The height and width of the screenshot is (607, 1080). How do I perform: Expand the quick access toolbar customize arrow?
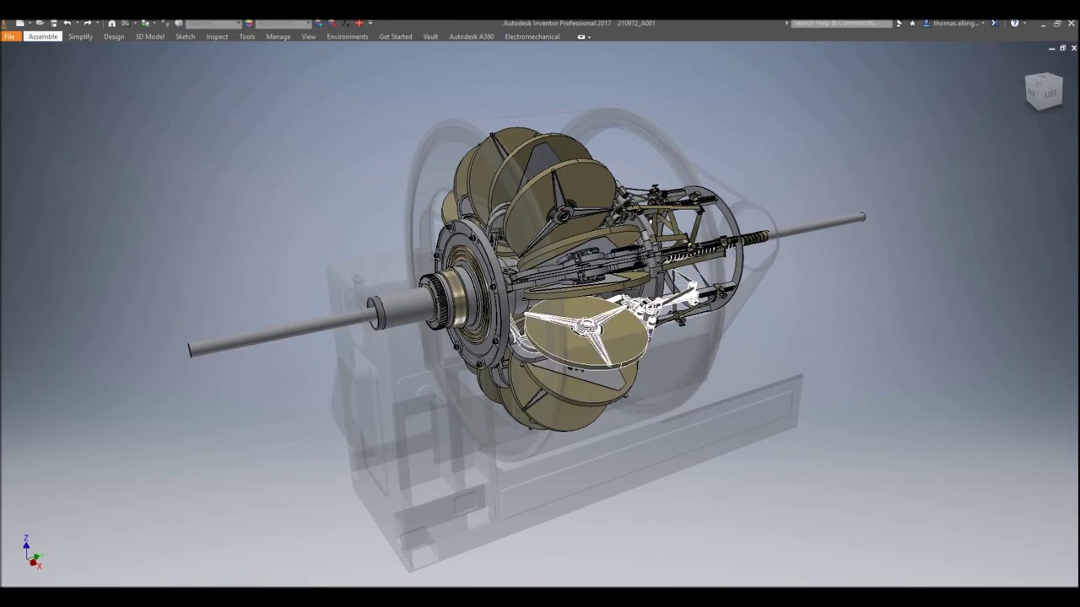point(370,23)
